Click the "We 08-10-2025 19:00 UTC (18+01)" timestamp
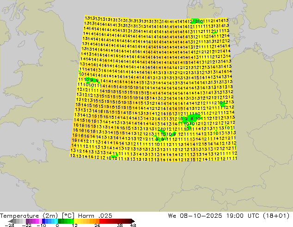This screenshot has height=227, width=293. point(229,216)
